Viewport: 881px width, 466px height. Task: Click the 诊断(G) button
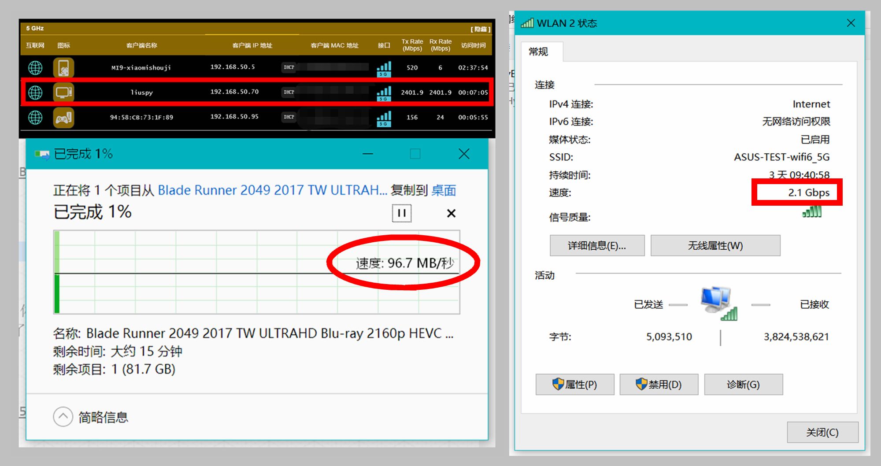pos(744,385)
